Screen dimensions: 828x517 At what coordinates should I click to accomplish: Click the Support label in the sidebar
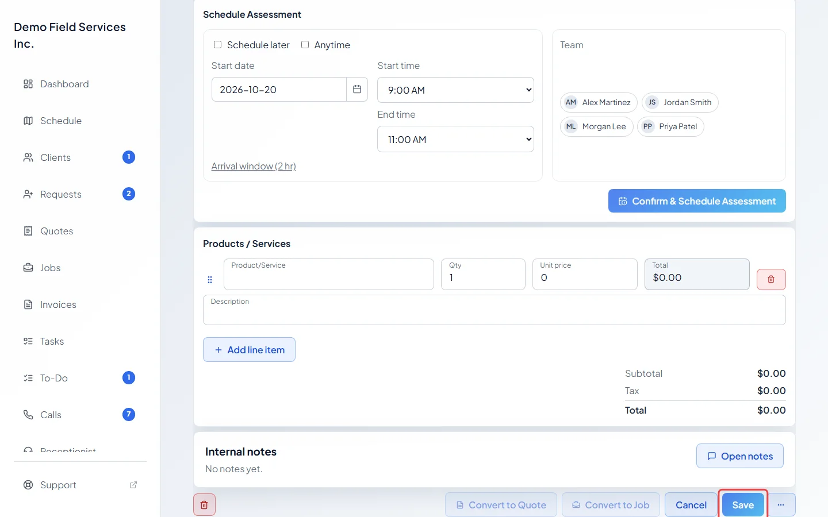coord(58,485)
